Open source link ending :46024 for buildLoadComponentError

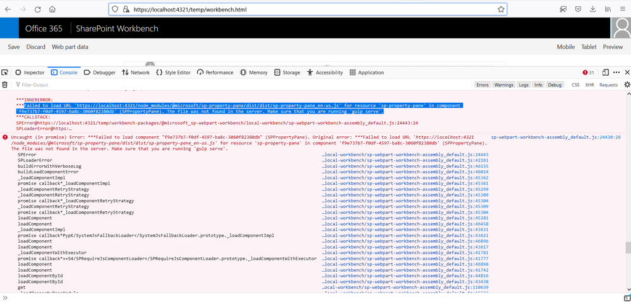406,172
